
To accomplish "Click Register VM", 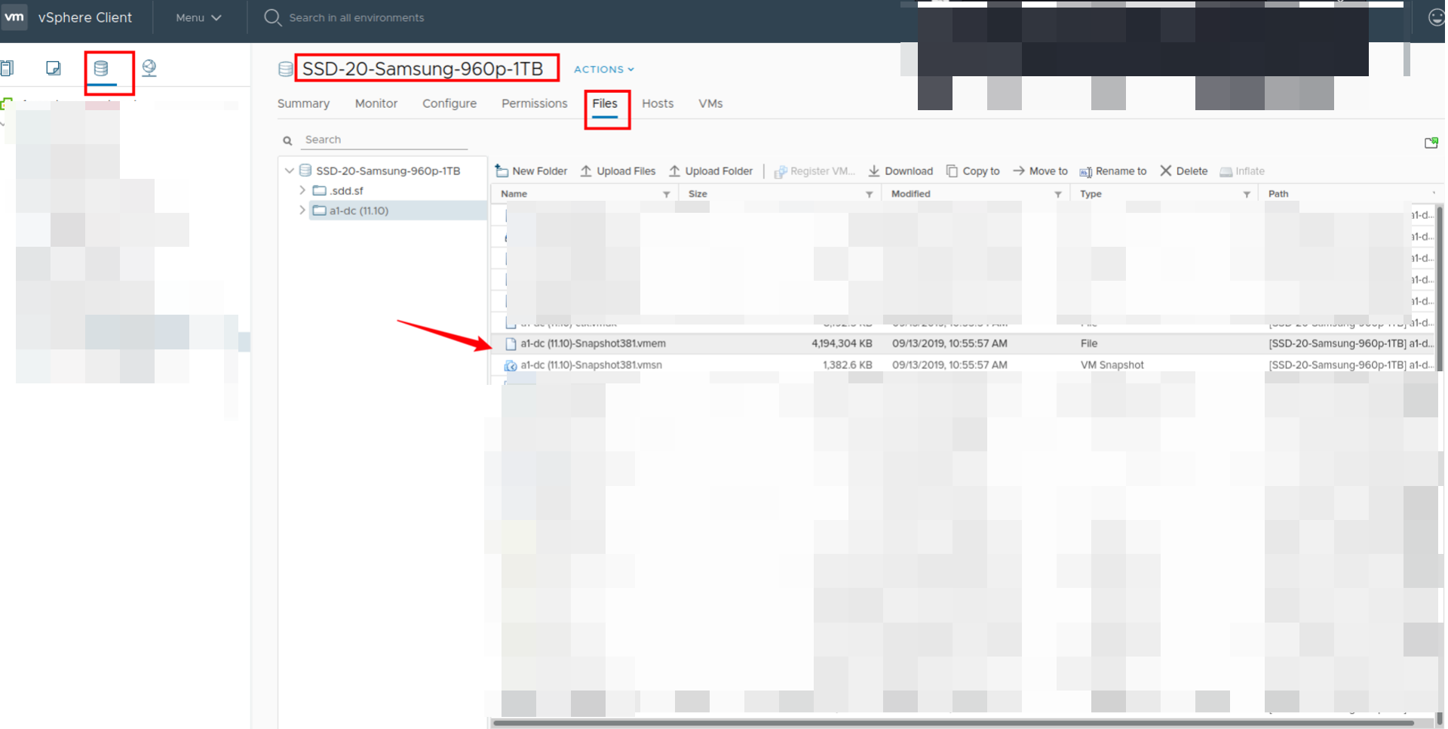I will tap(814, 171).
